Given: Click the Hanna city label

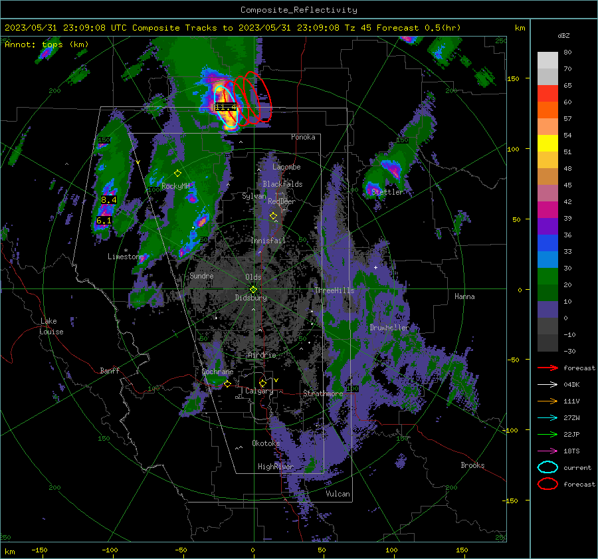Looking at the screenshot, I should (x=464, y=296).
